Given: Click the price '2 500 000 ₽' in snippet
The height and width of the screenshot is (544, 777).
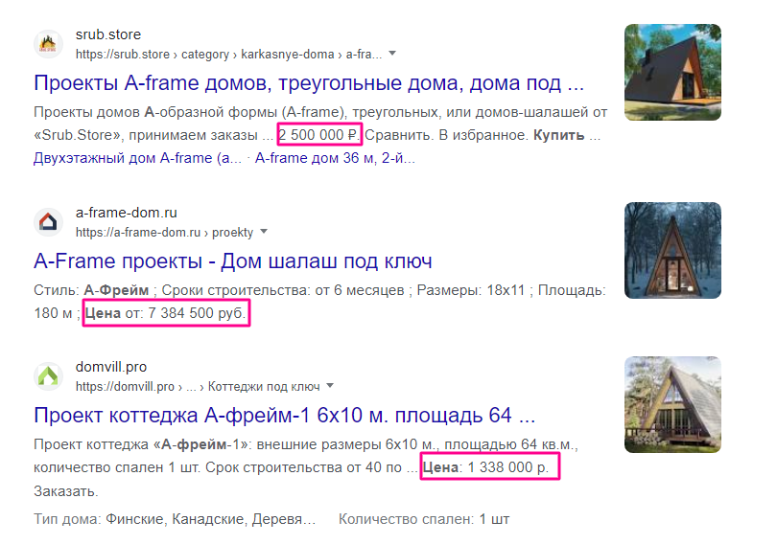Looking at the screenshot, I should (319, 134).
